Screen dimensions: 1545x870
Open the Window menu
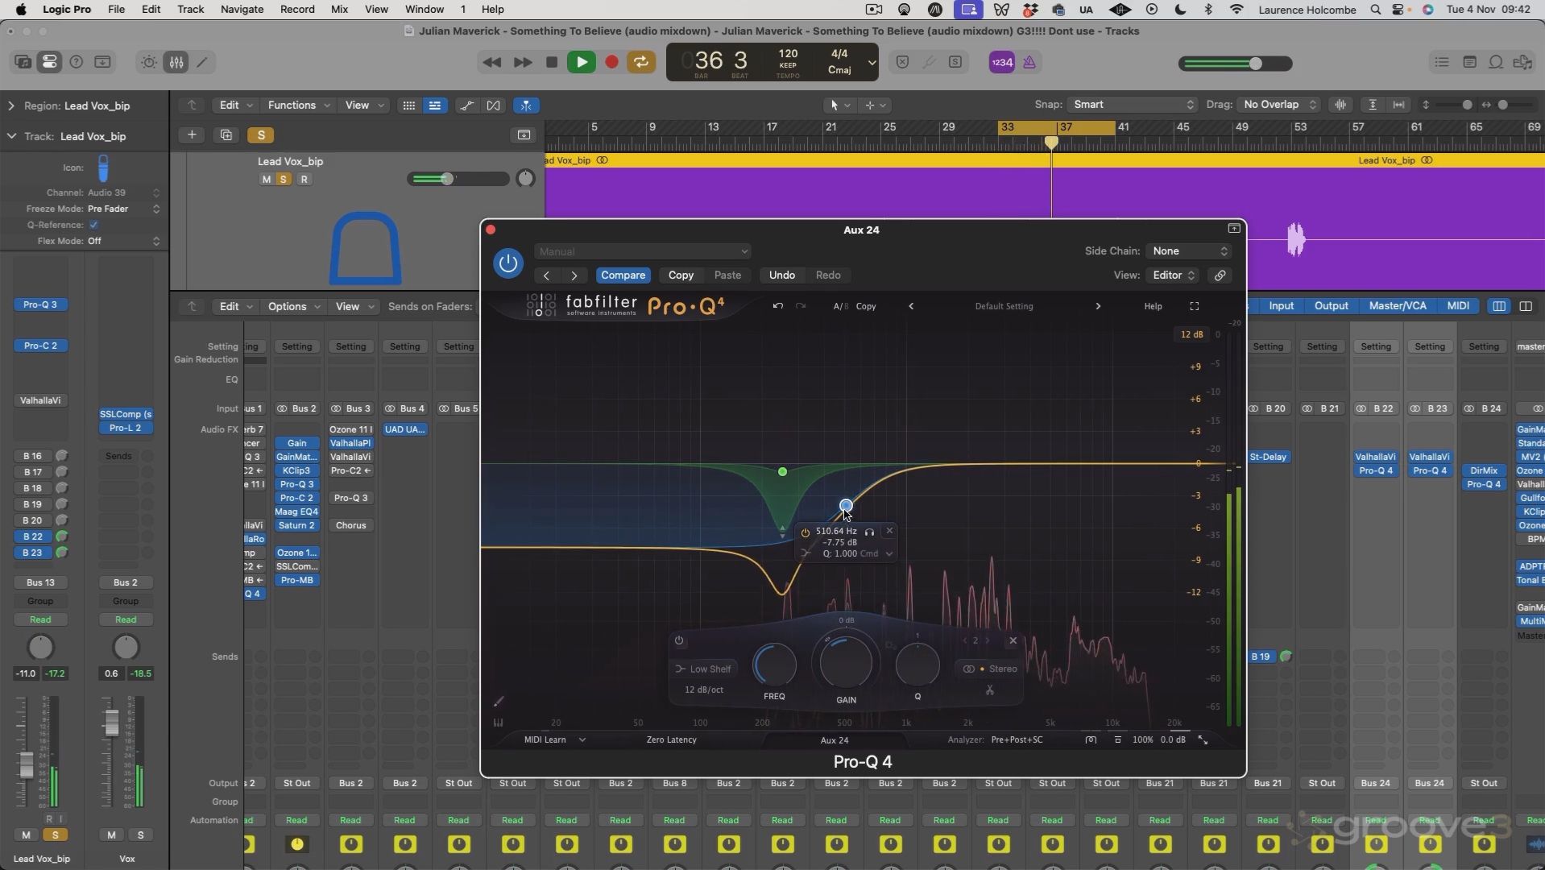[x=424, y=10]
